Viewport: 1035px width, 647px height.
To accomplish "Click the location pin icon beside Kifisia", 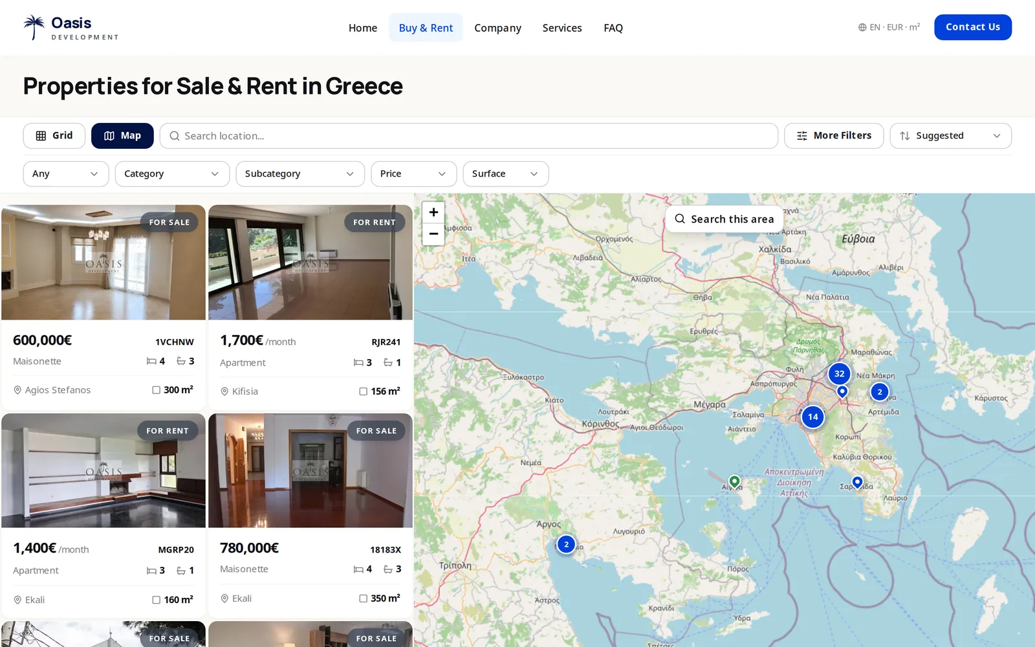I will tap(224, 391).
